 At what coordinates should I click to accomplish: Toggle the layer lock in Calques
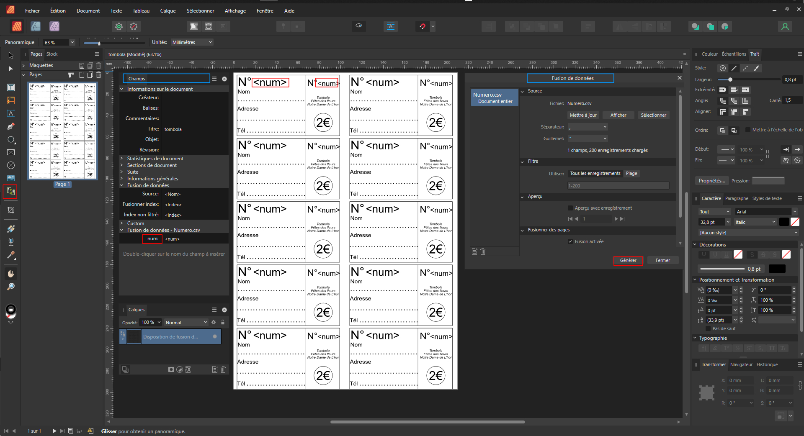point(223,322)
